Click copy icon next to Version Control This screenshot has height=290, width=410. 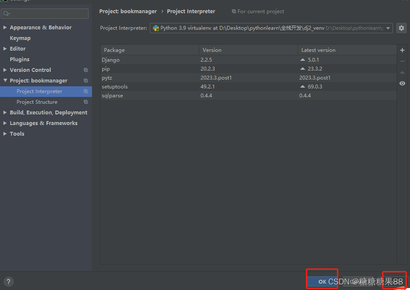coord(86,70)
